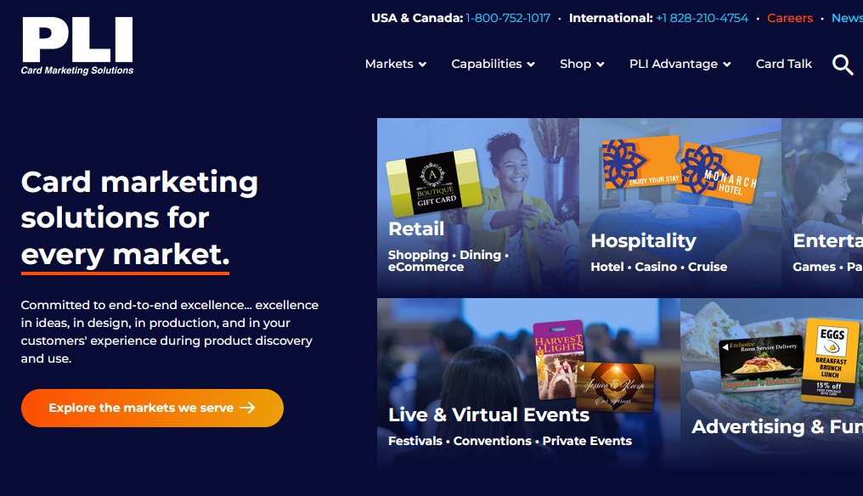The image size is (863, 496).
Task: Click the Eggs breakfast brunch card image
Action: click(x=831, y=361)
